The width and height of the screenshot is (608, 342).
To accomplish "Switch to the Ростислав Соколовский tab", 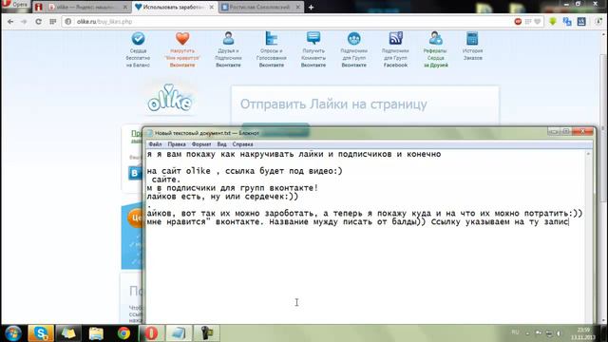I will [261, 8].
